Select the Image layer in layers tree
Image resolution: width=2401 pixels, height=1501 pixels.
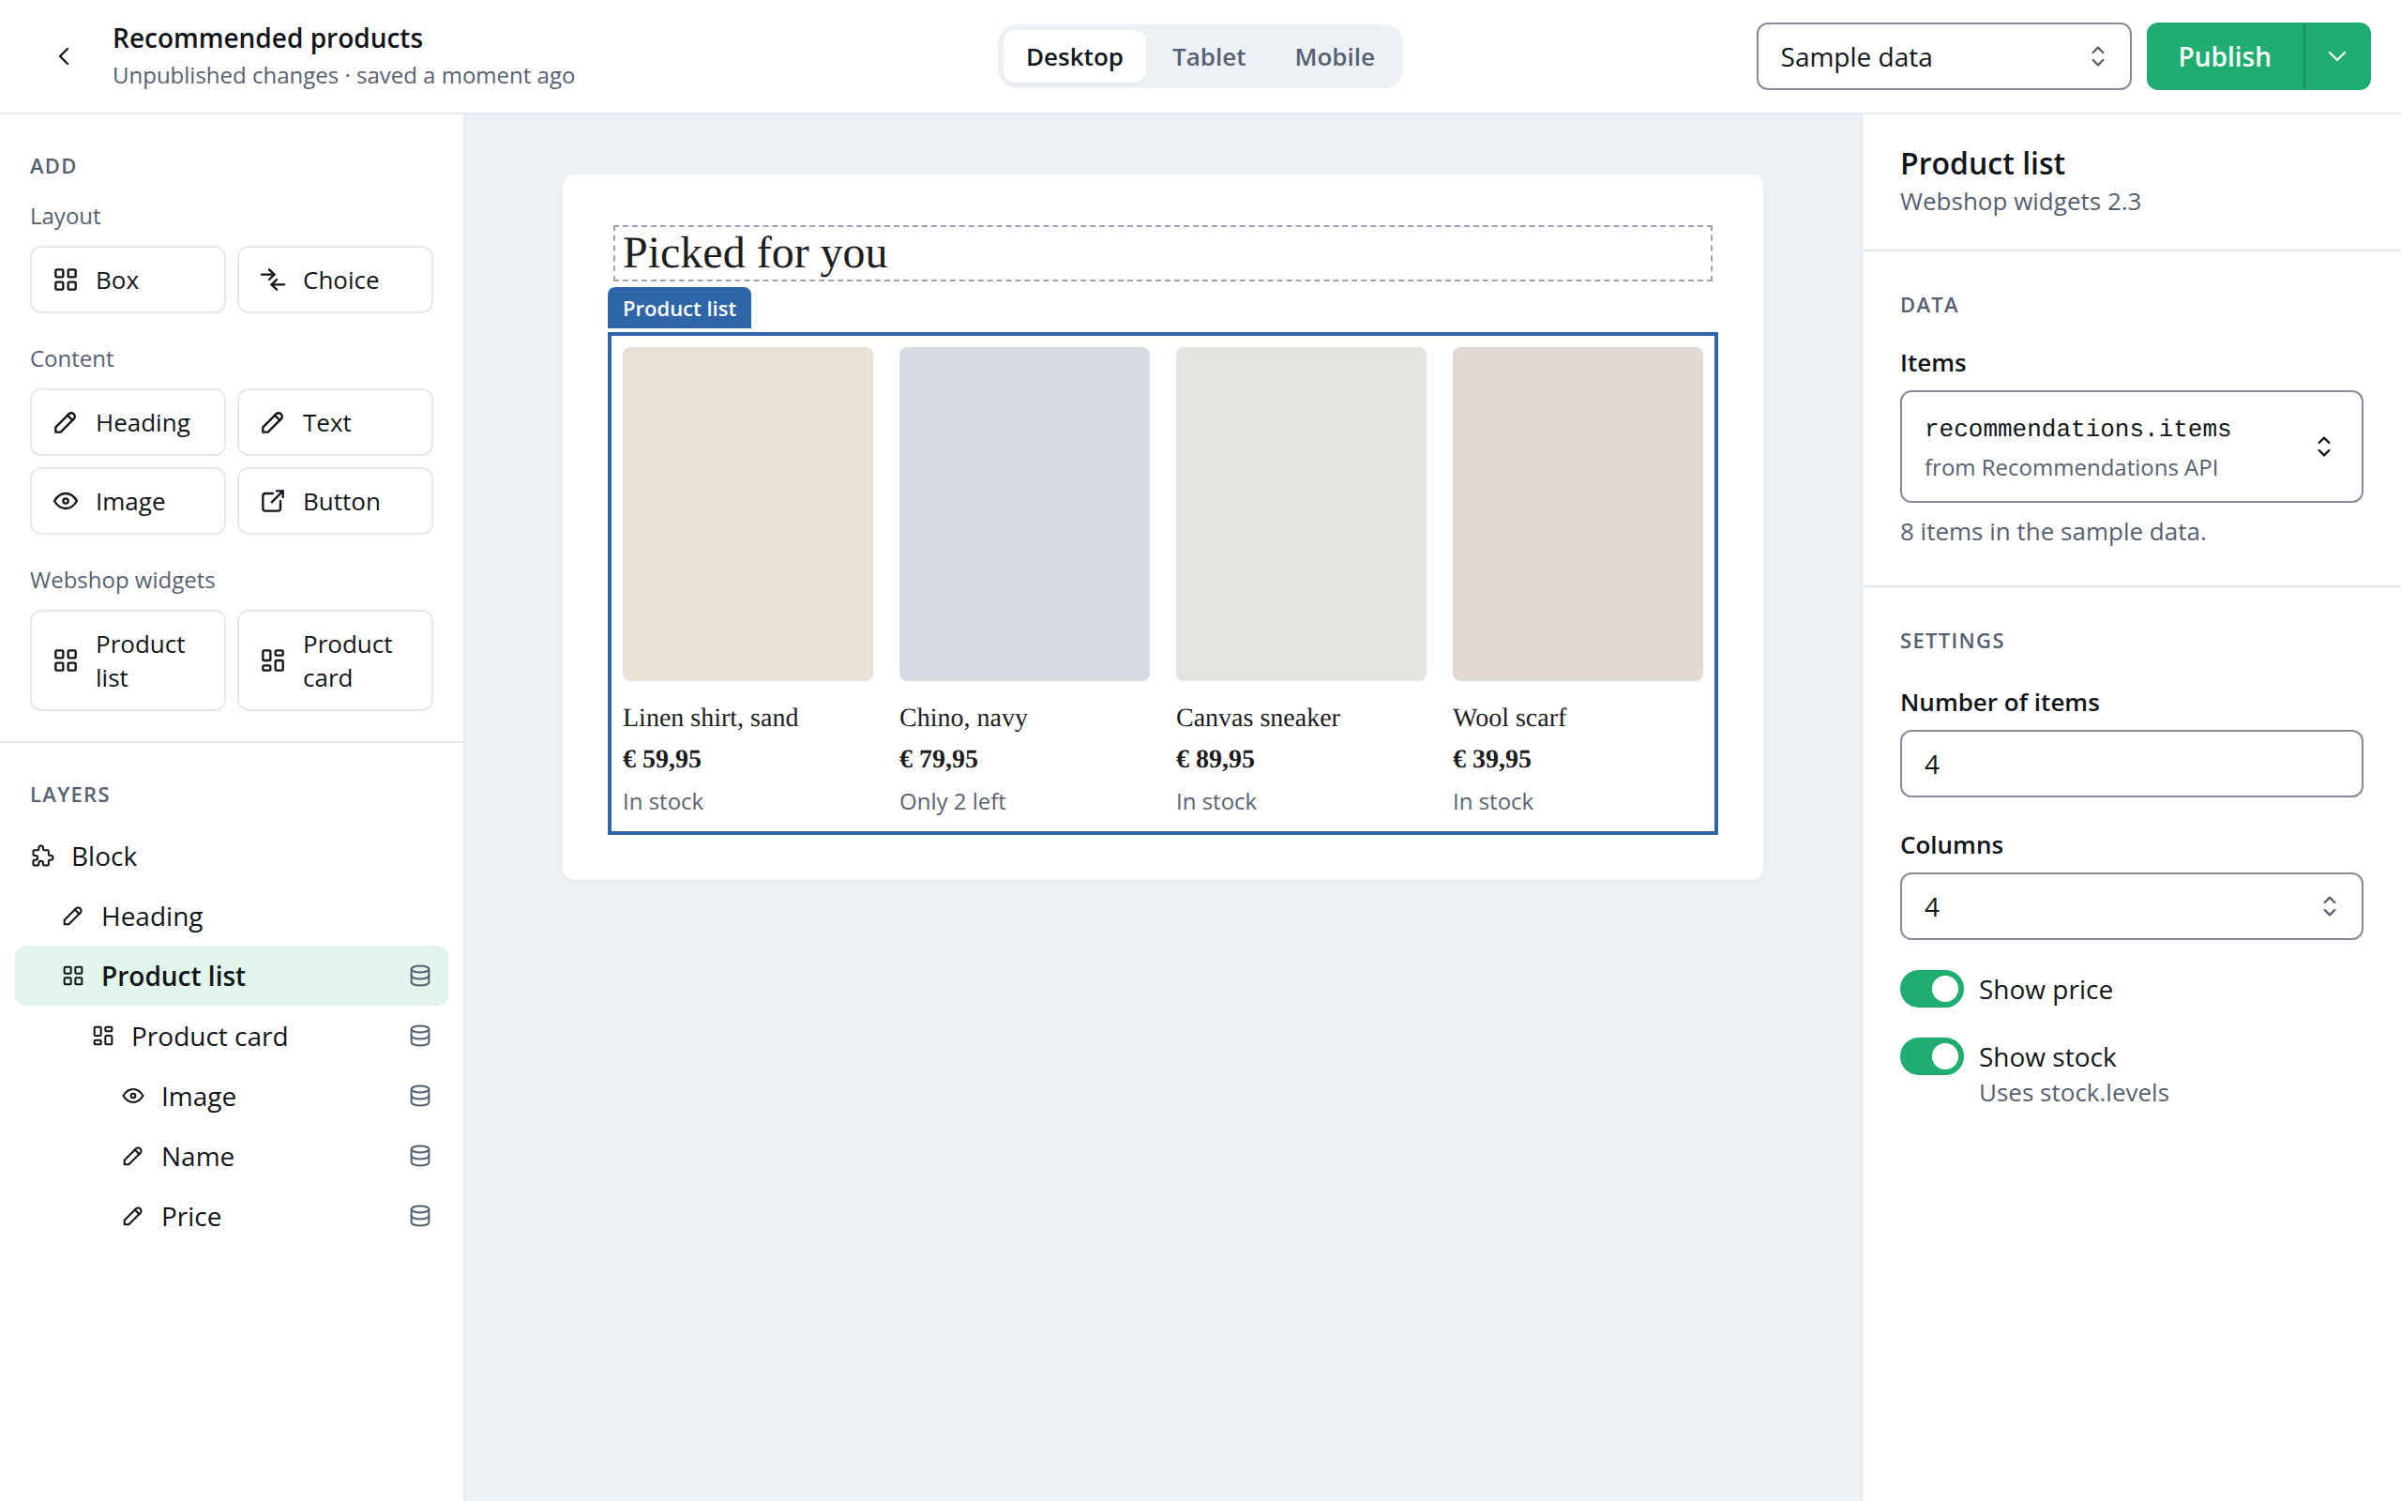pos(231,1096)
